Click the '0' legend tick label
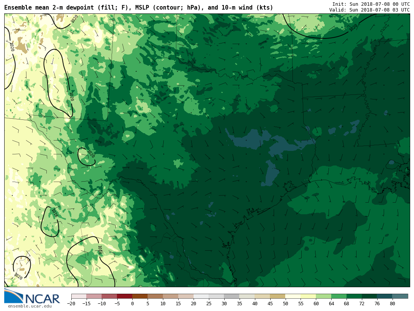Image resolution: width=414 pixels, height=311 pixels. pos(132,304)
